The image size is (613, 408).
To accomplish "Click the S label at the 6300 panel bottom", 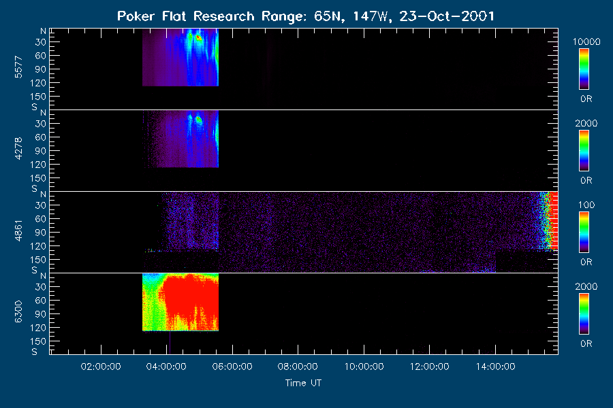I will (x=35, y=352).
